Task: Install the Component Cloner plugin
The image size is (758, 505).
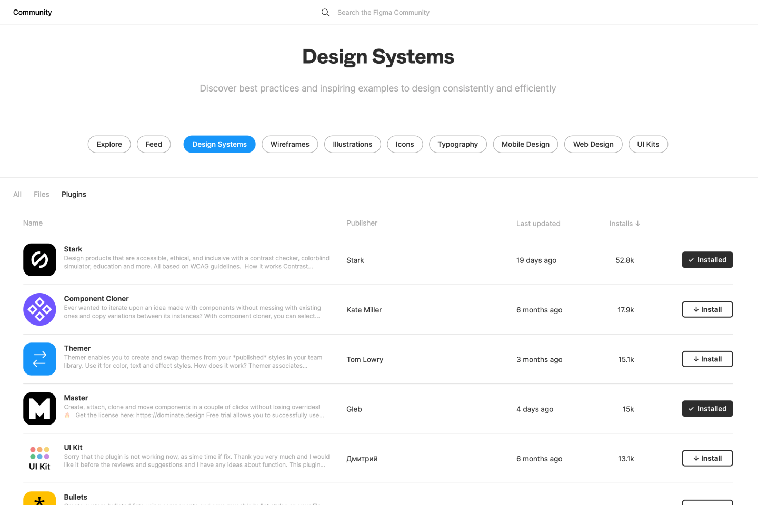Action: [x=707, y=309]
